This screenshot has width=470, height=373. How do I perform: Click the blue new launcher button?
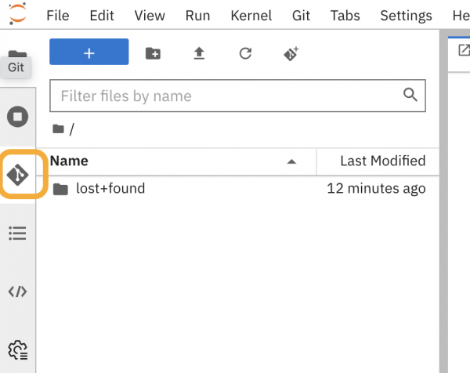point(89,52)
